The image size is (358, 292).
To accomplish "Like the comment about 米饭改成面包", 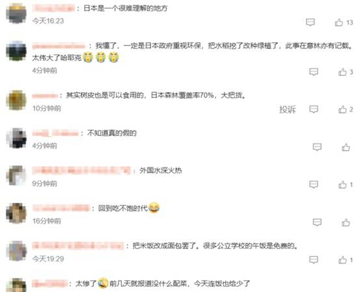I will [342, 260].
